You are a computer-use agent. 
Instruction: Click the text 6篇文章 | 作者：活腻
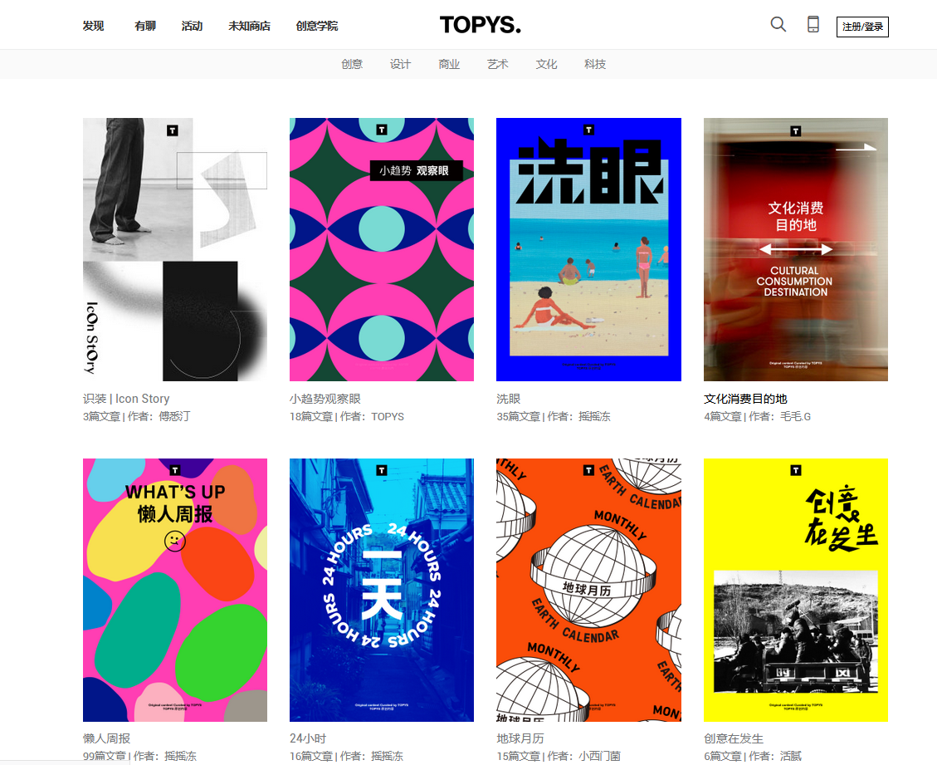click(x=753, y=756)
